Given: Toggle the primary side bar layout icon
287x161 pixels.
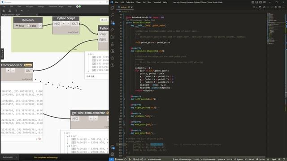Looking at the screenshot, I should click(252, 2).
